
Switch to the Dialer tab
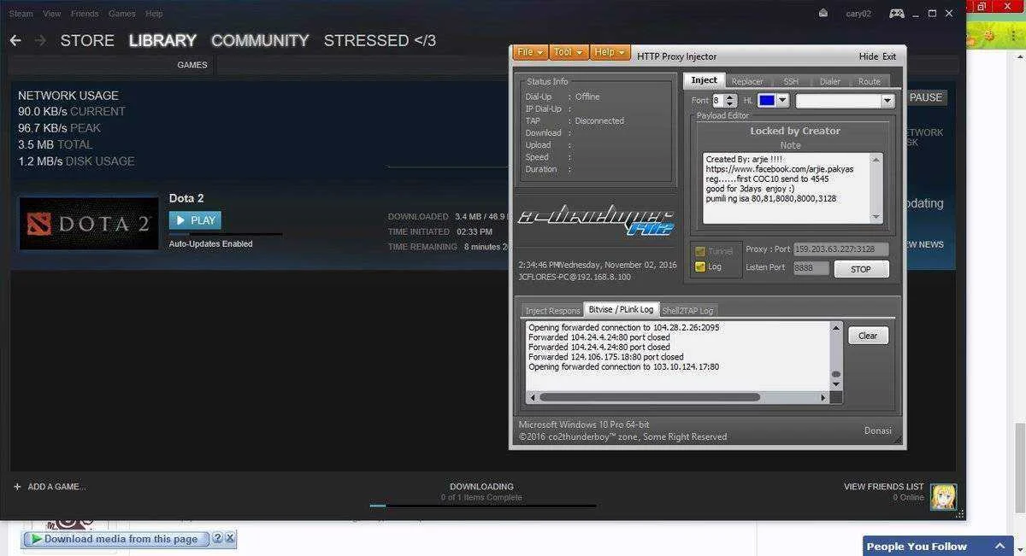[x=829, y=81]
